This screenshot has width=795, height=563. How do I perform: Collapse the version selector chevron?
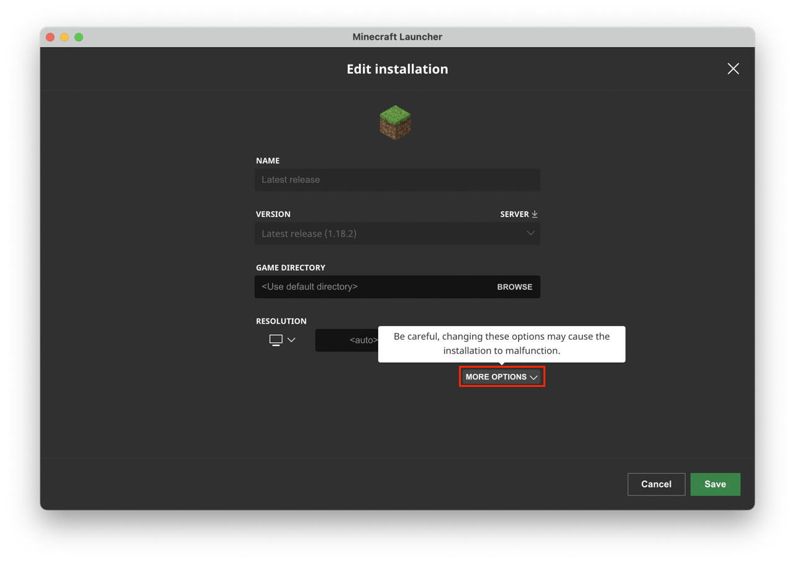pyautogui.click(x=530, y=233)
